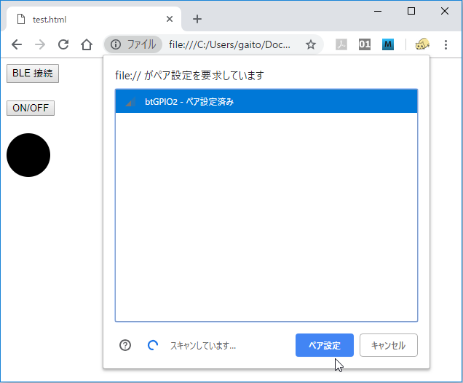Click the 01 extension icon
This screenshot has width=463, height=383.
click(x=365, y=44)
